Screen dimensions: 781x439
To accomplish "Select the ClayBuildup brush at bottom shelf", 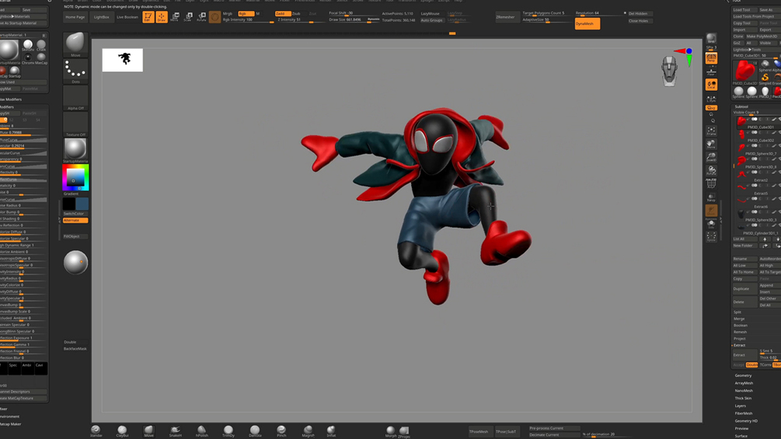I will [122, 430].
